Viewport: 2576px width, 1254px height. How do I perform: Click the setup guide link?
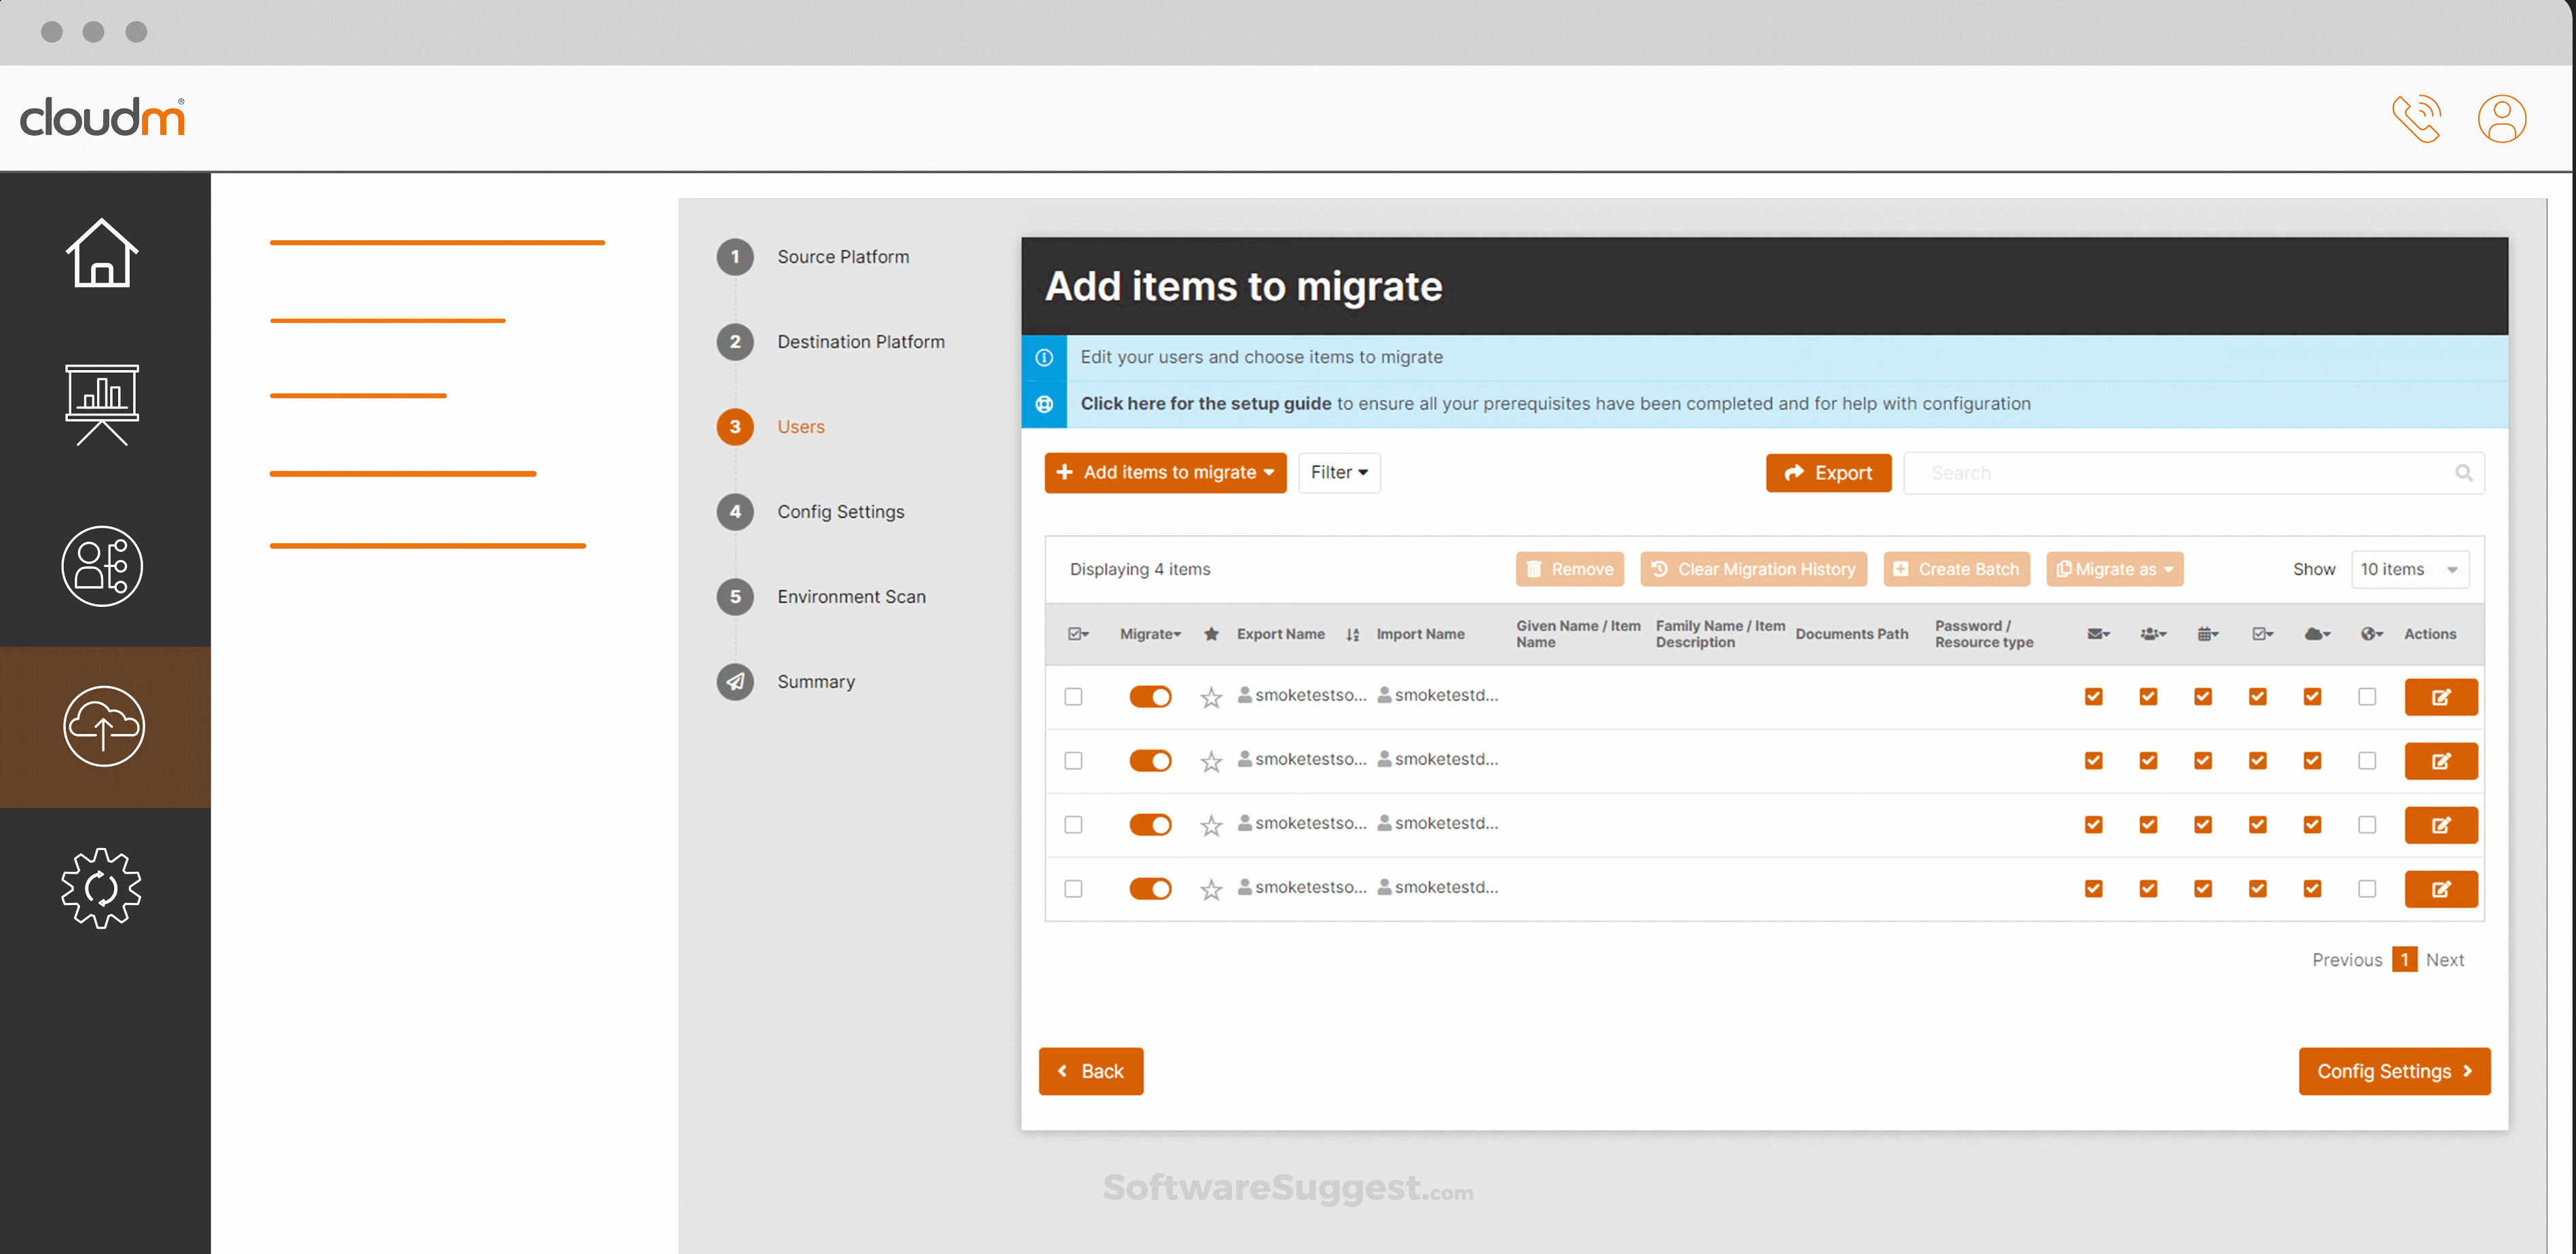1204,403
